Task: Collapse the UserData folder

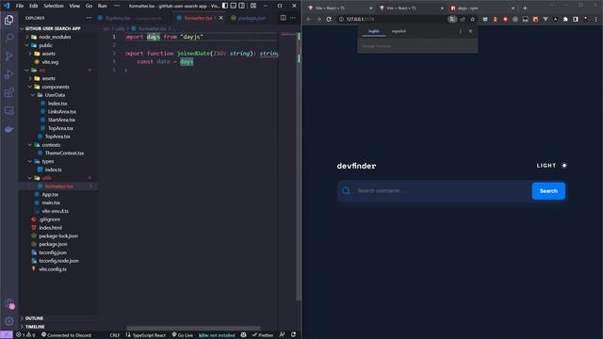Action: click(x=55, y=95)
